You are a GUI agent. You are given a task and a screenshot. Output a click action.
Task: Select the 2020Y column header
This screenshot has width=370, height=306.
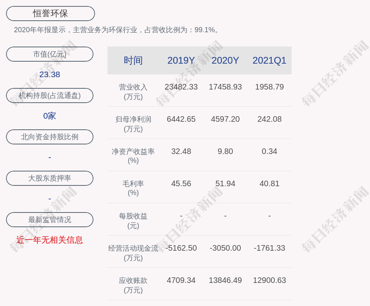(225, 60)
